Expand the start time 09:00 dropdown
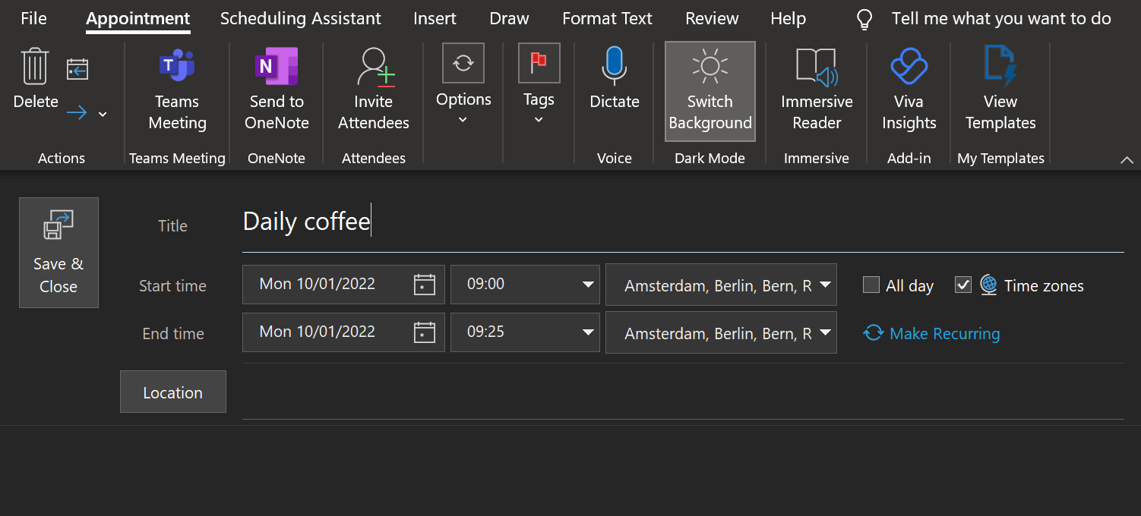Screen dimensions: 1141x516 pyautogui.click(x=587, y=285)
